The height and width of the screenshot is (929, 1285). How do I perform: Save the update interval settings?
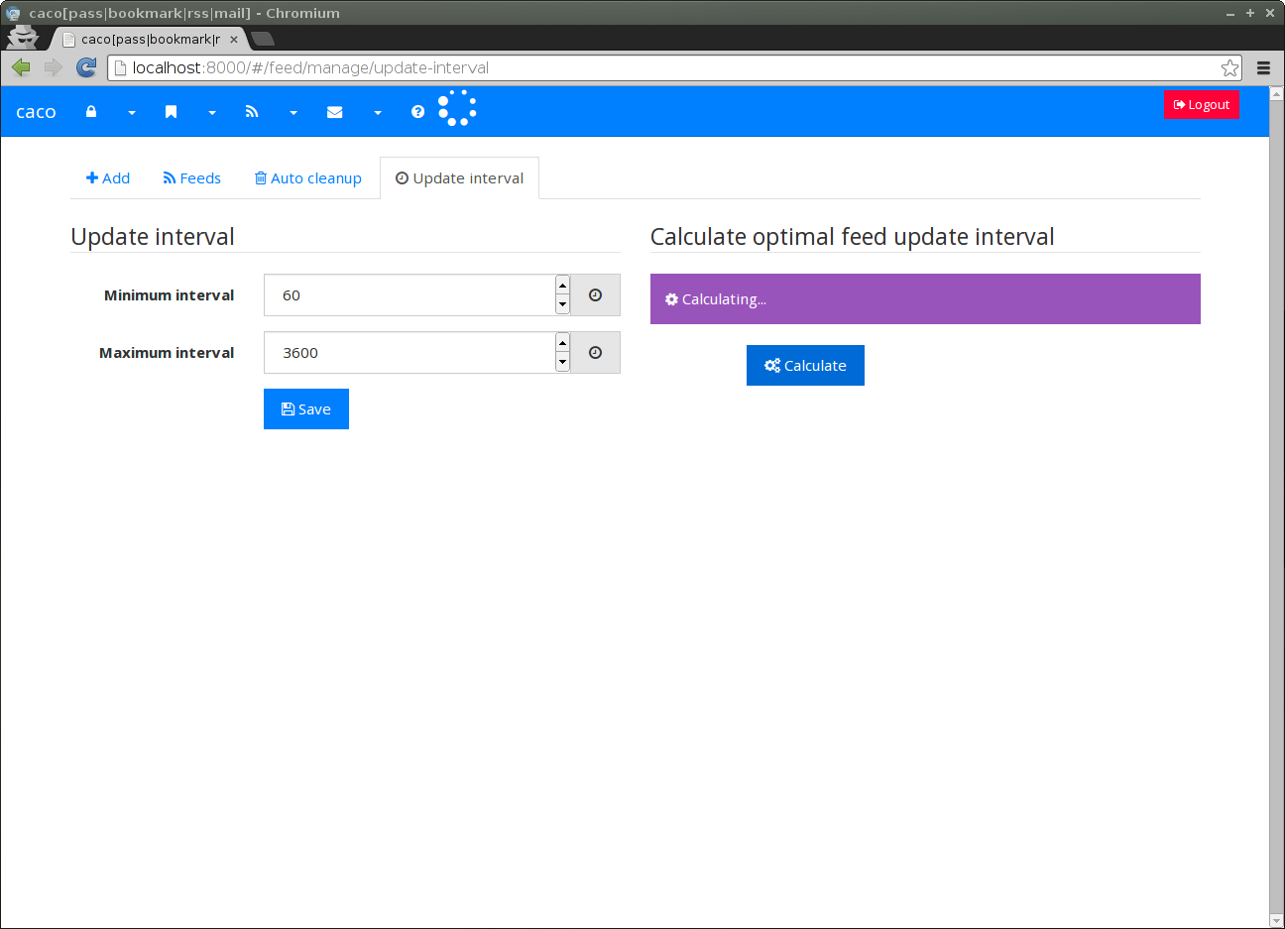tap(306, 409)
